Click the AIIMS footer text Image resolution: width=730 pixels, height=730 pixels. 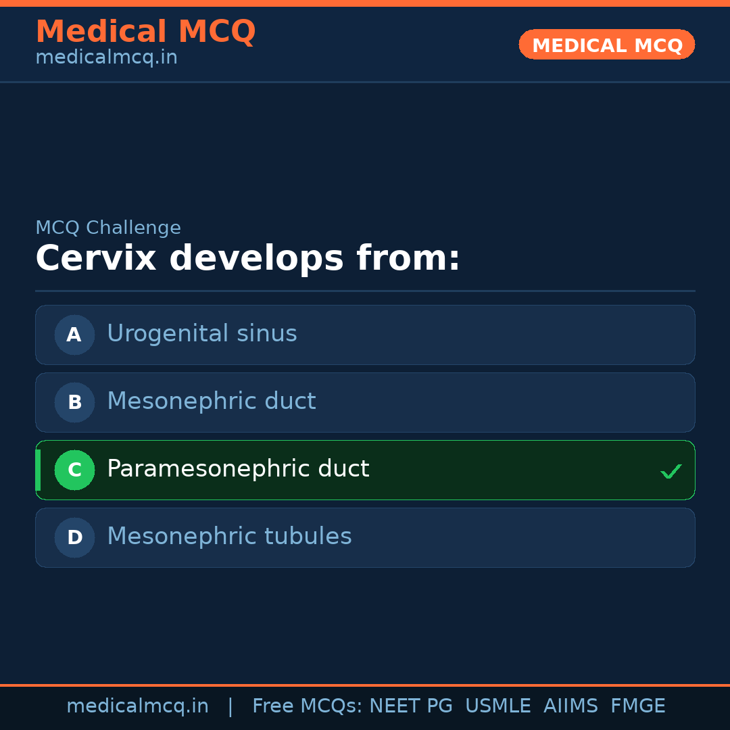(x=570, y=706)
